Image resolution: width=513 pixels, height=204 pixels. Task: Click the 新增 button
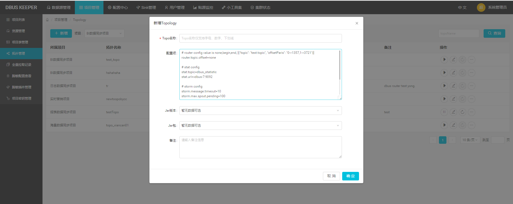(61, 33)
